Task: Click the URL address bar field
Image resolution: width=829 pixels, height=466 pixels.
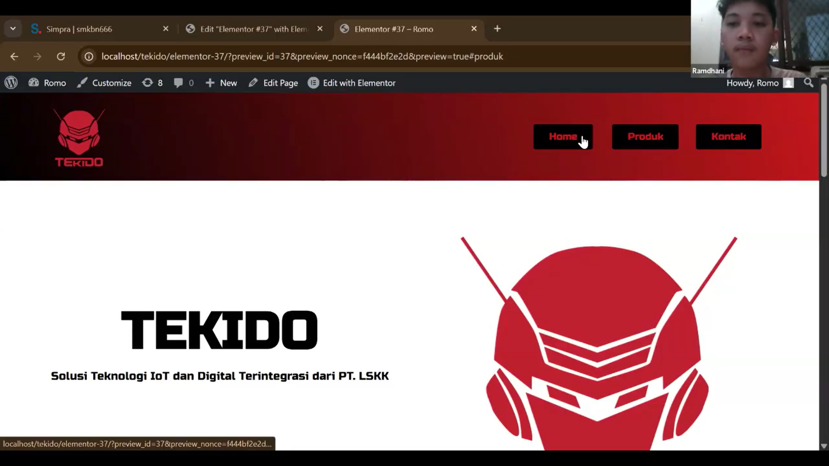Action: point(302,57)
